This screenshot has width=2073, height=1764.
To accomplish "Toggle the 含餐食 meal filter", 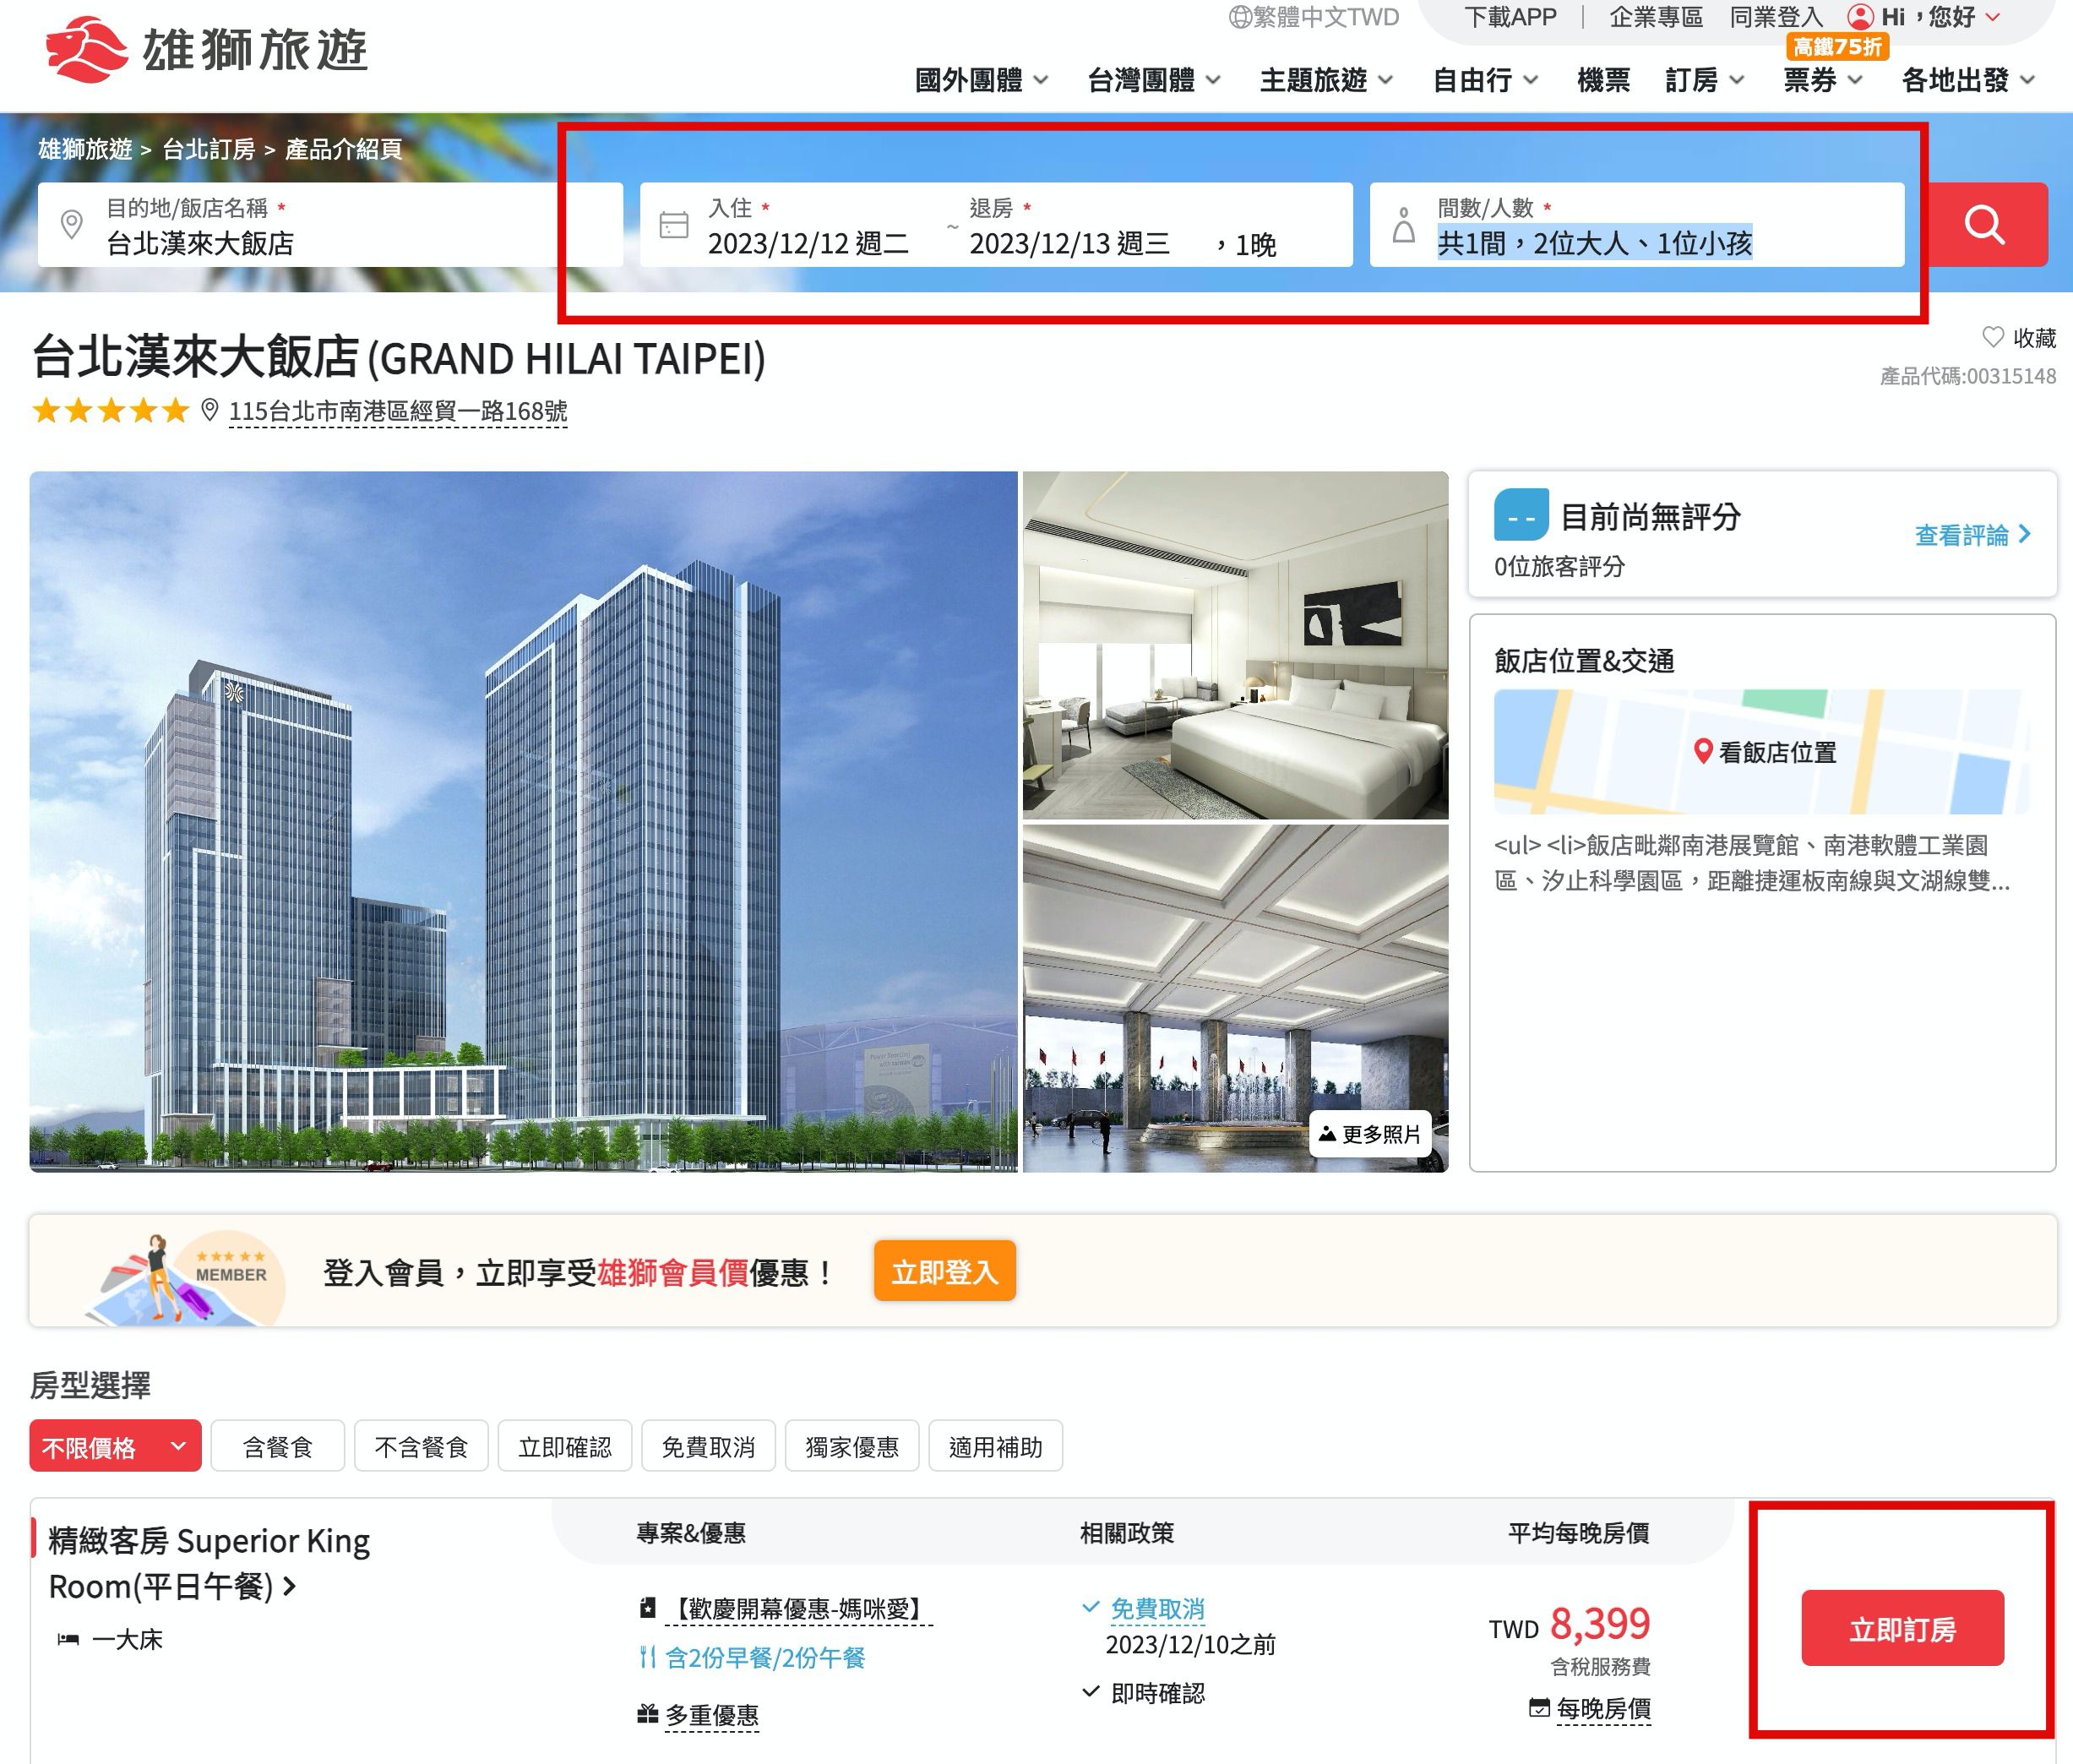I will (x=278, y=1446).
